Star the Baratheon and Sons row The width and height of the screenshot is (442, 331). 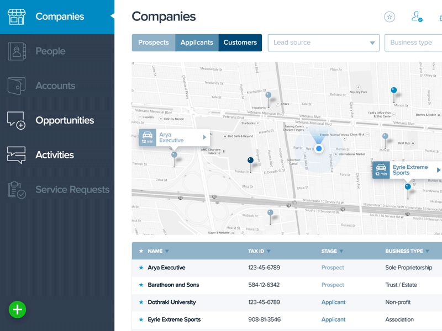click(x=140, y=285)
